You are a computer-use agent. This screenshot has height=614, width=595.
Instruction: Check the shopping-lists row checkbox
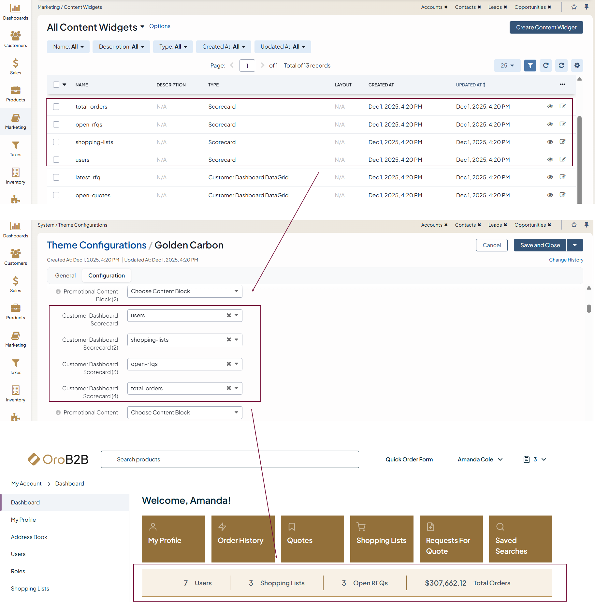coord(56,142)
